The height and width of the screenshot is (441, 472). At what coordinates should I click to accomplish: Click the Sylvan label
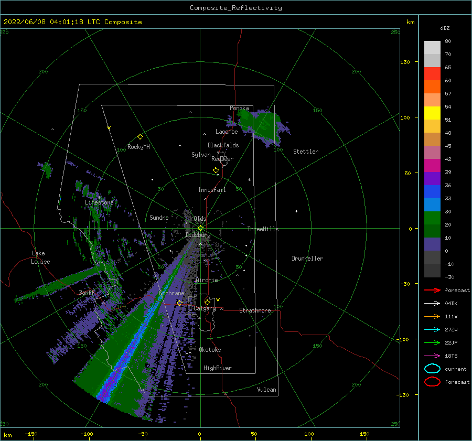[201, 155]
